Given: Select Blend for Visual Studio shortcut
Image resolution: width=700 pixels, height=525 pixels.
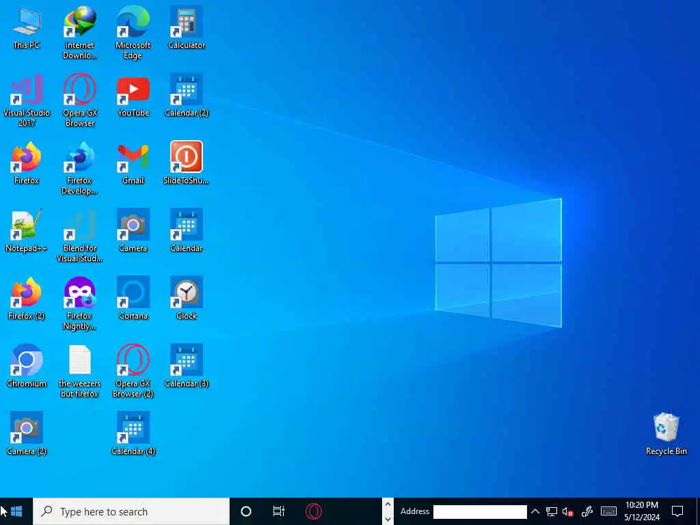Looking at the screenshot, I should tap(79, 236).
